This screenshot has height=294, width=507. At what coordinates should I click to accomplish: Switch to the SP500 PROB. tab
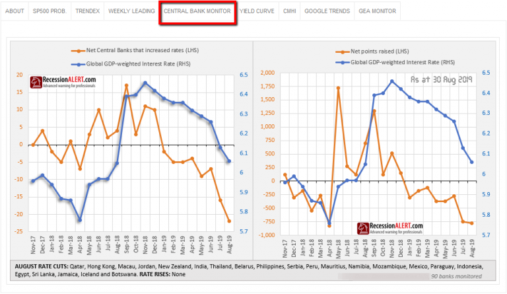49,11
